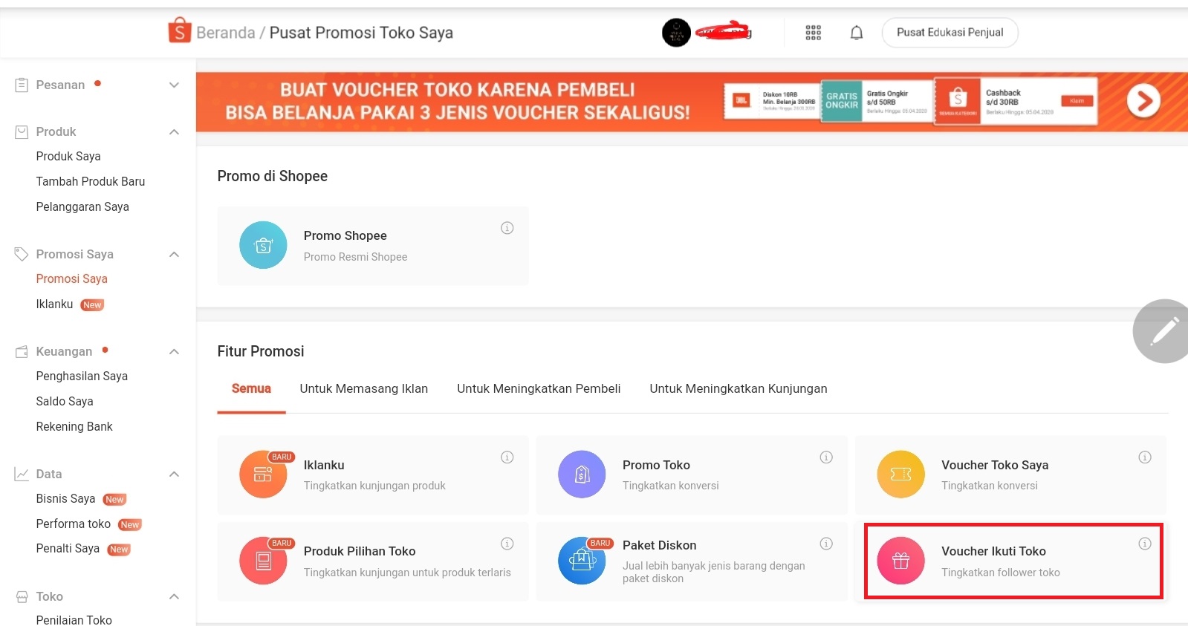Click the Paket Diskon blue basket icon
1188x626 pixels.
(582, 561)
